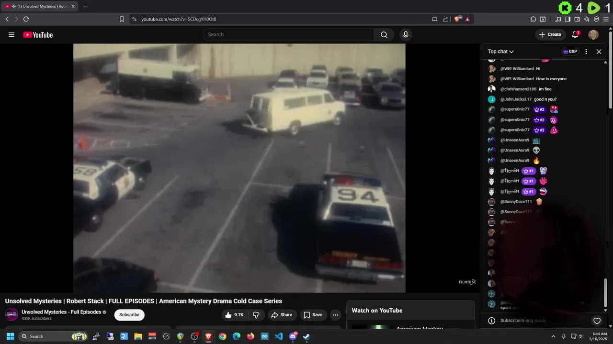Viewport: 613px width, 344px height.
Task: Open the YouTube hamburger guide menu
Action: tap(11, 34)
